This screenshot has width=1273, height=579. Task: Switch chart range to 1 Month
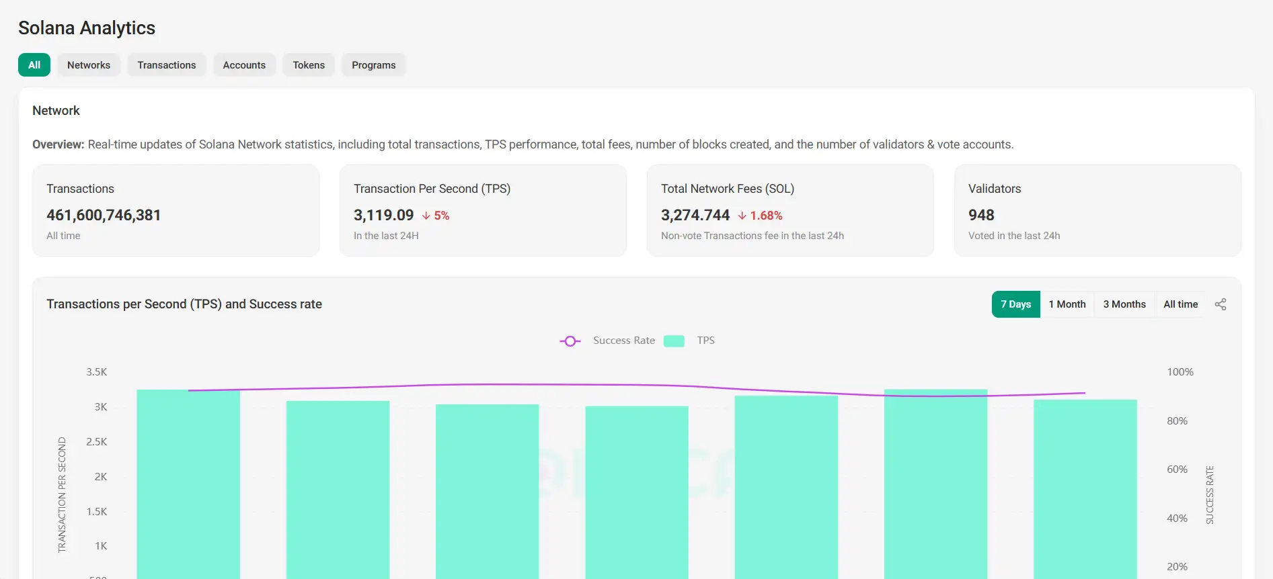pos(1067,304)
